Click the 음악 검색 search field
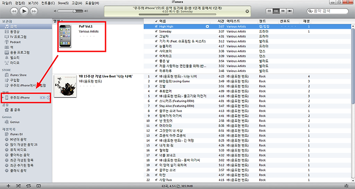Image resolution: width=355 pixels, height=189 pixels. pyautogui.click(x=327, y=11)
